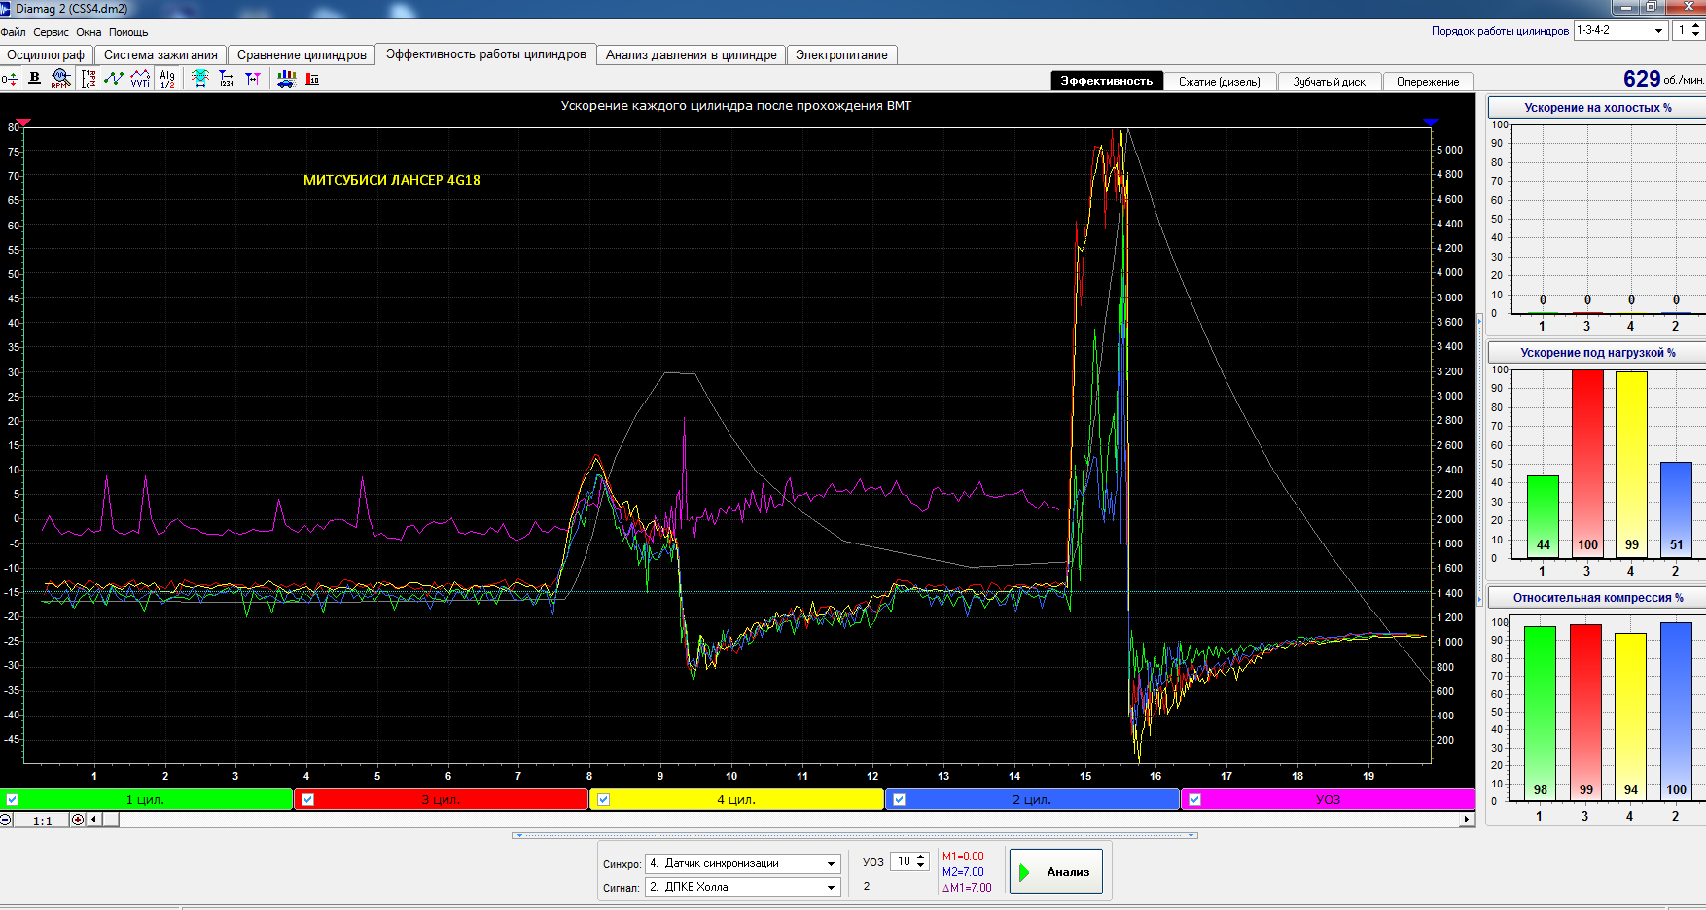
Task: Click the Ускорение под нагрузкой % header
Action: pos(1597,353)
